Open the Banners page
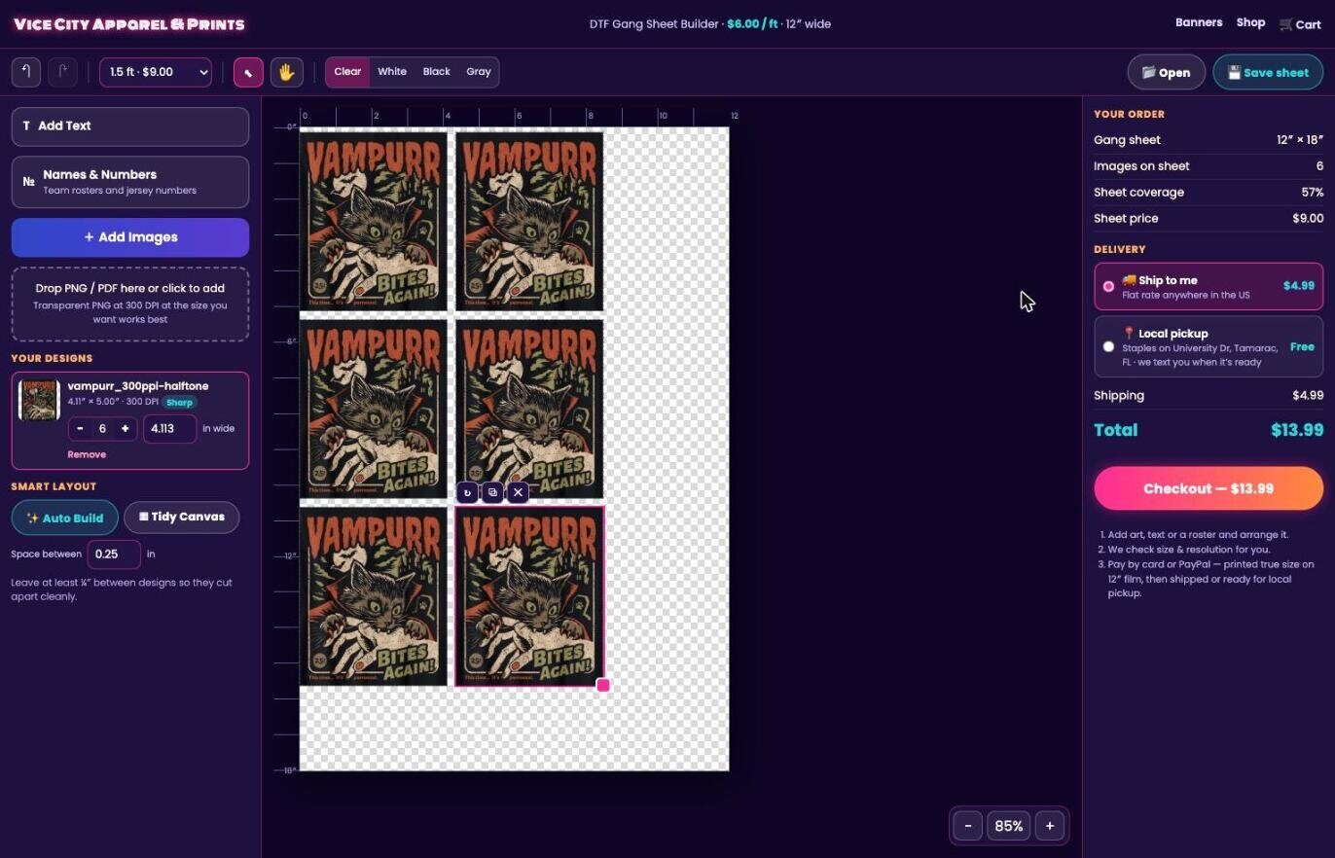 (x=1199, y=22)
